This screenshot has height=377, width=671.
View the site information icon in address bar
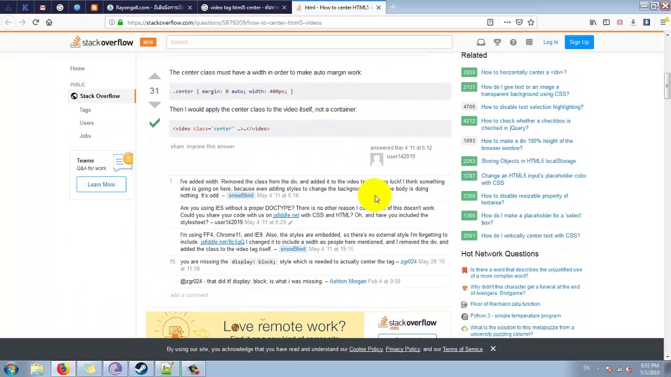click(x=111, y=23)
